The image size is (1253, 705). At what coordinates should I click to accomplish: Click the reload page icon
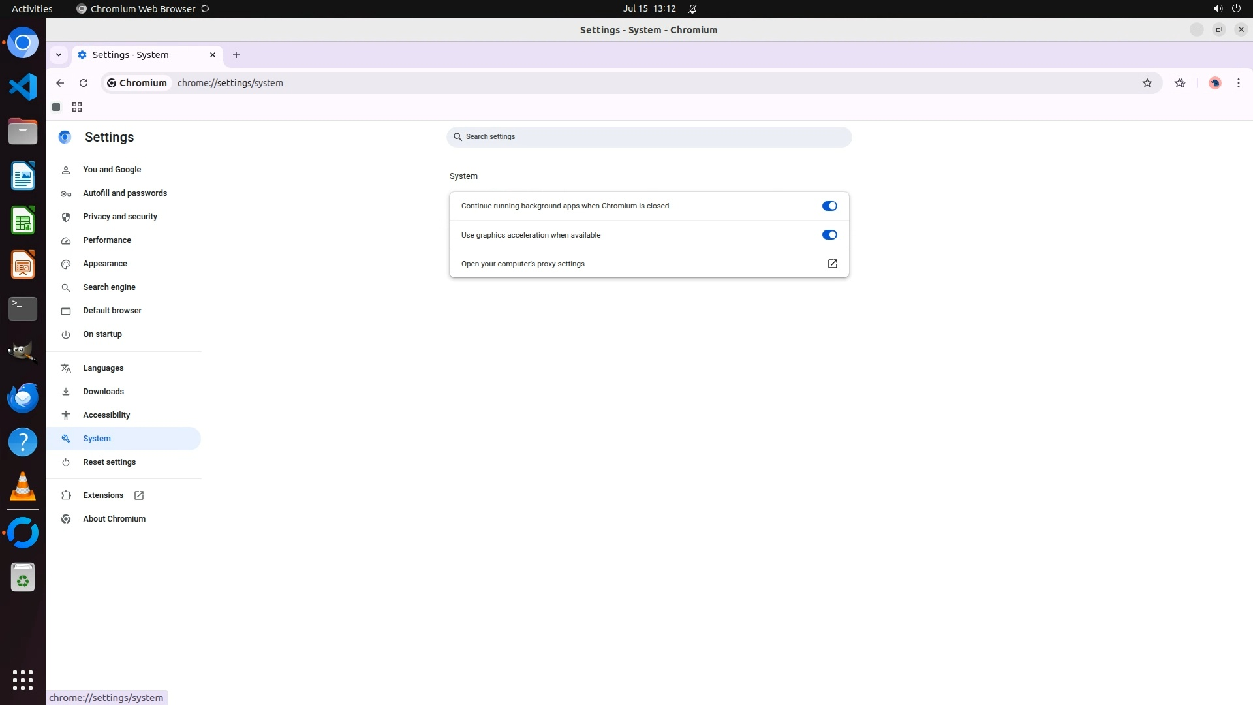coord(84,83)
